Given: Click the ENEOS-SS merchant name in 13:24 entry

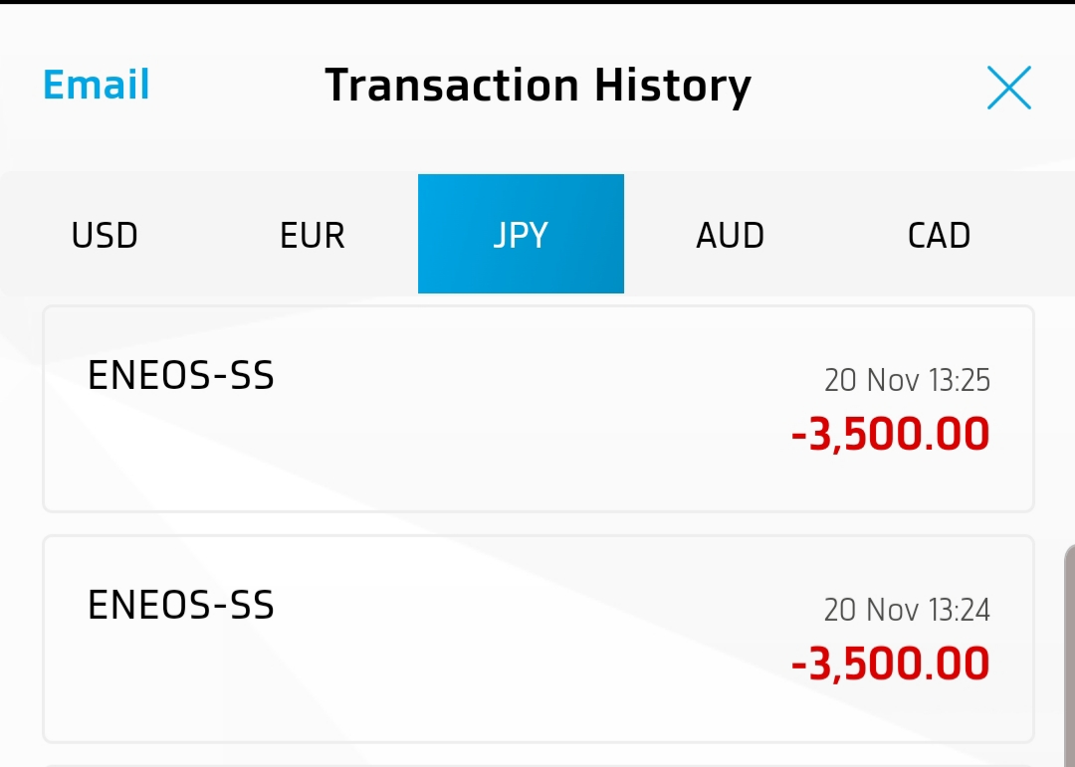Looking at the screenshot, I should [180, 605].
